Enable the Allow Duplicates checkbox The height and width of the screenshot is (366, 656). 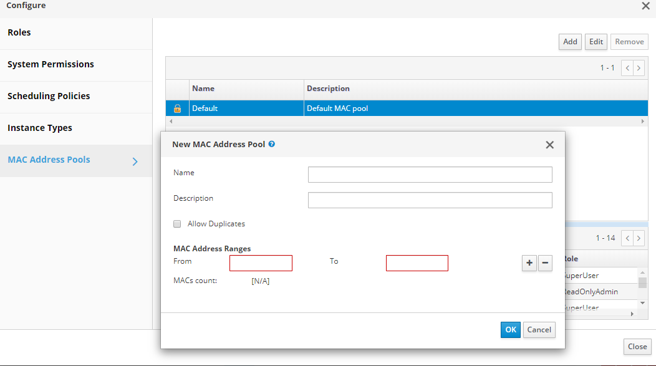(177, 224)
